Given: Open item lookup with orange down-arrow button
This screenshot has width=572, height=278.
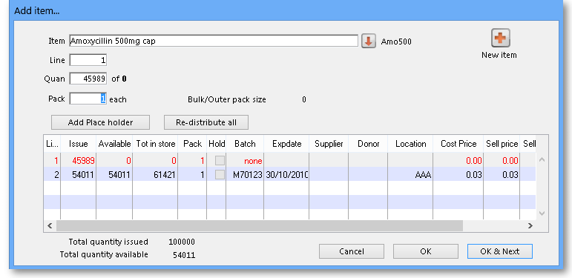Looking at the screenshot, I should pyautogui.click(x=369, y=42).
